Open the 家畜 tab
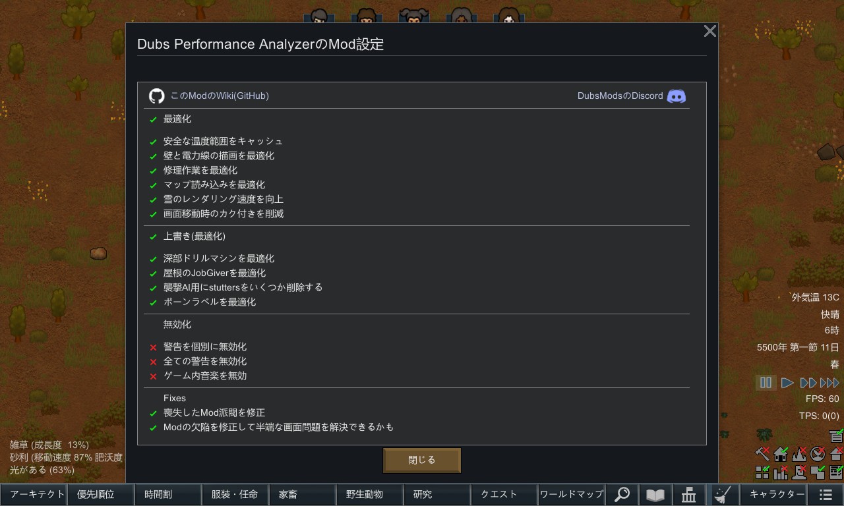 pyautogui.click(x=303, y=494)
